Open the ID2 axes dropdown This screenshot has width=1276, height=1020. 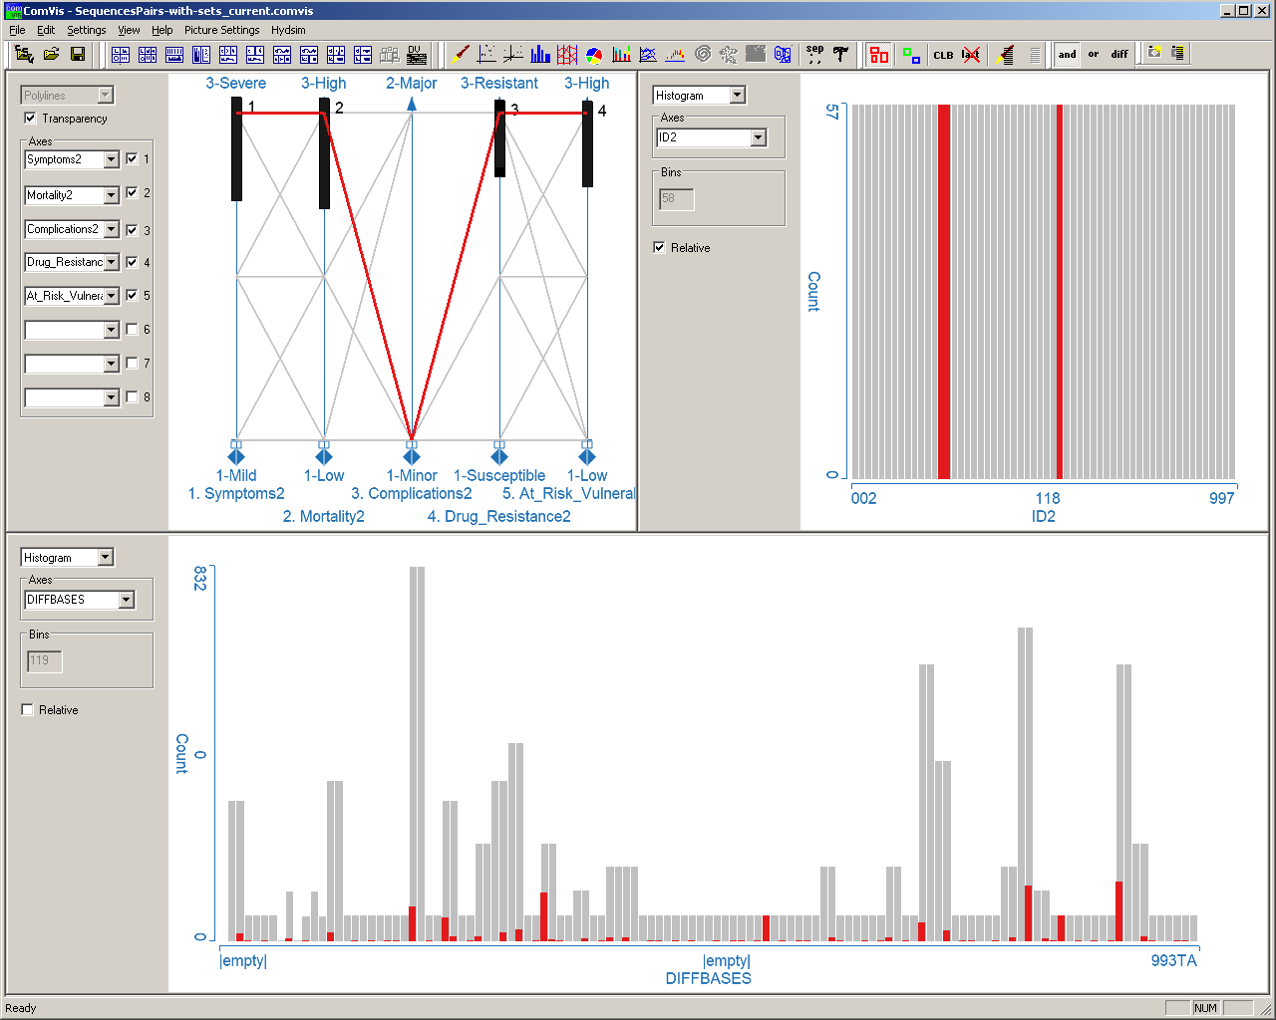tap(758, 137)
